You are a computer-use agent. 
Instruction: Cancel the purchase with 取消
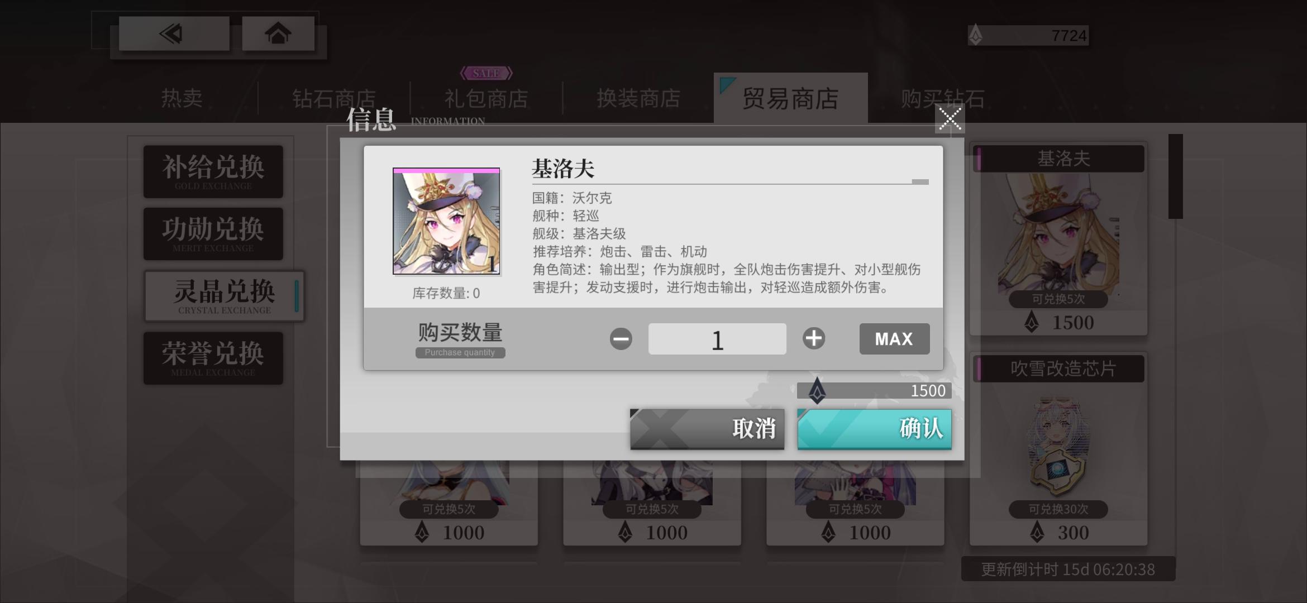click(x=707, y=429)
